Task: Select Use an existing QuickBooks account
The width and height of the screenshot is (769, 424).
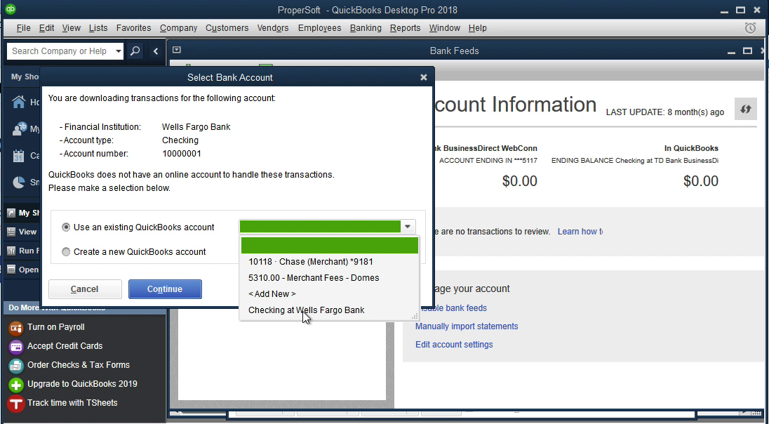Action: 66,227
